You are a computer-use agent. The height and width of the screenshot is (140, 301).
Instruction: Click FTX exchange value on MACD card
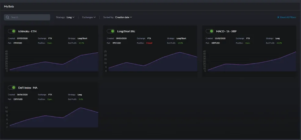[x=248, y=38]
